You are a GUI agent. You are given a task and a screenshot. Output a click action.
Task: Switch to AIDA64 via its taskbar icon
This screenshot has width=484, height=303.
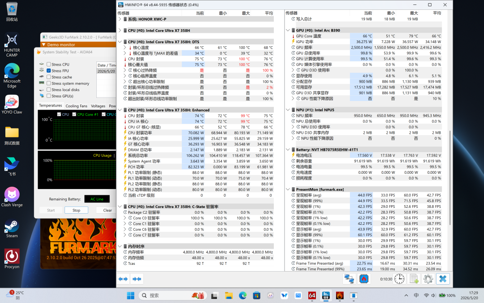312,295
